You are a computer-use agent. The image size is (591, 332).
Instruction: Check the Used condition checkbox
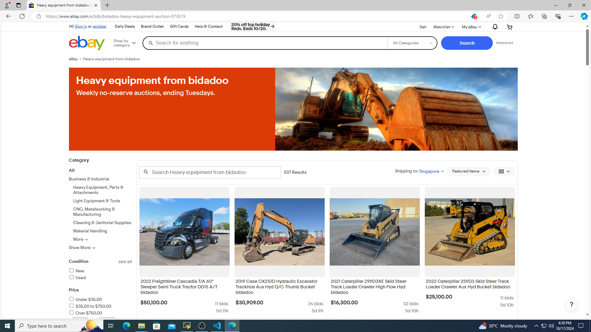pyautogui.click(x=71, y=277)
